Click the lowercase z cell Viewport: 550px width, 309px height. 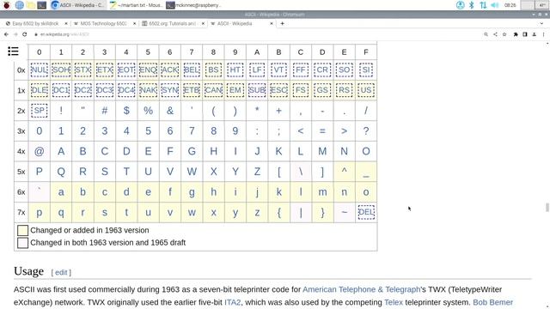click(x=257, y=212)
